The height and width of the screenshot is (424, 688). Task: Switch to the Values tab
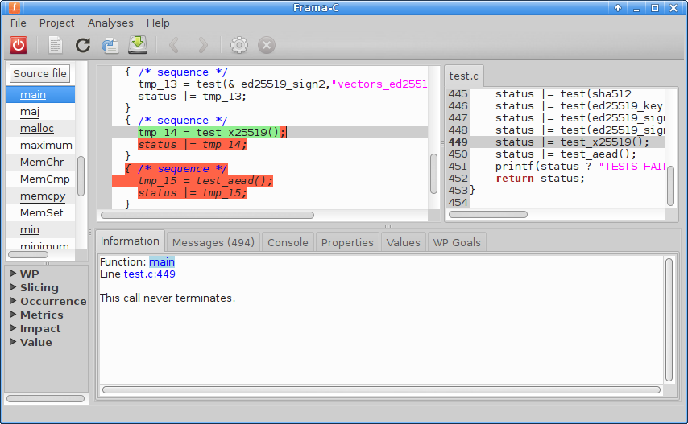click(404, 242)
